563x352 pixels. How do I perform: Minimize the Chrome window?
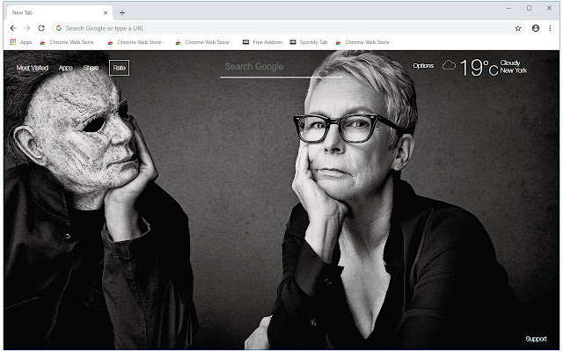(508, 8)
